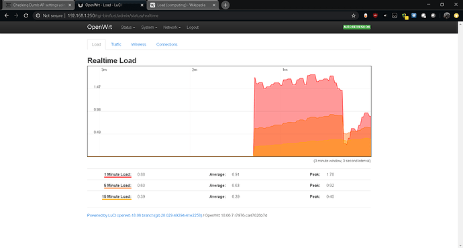Open the square face extension icon
Image resolution: width=463 pixels, height=248 pixels.
click(395, 15)
